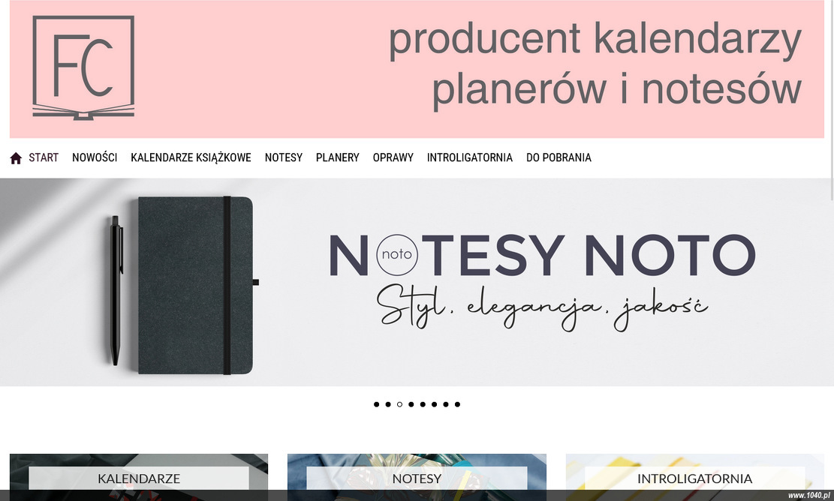The image size is (834, 501).
Task: Open the INTROLIGATORNIA category tile
Action: coord(694,477)
